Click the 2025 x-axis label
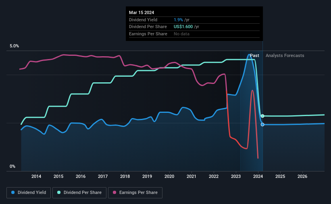 point(280,176)
